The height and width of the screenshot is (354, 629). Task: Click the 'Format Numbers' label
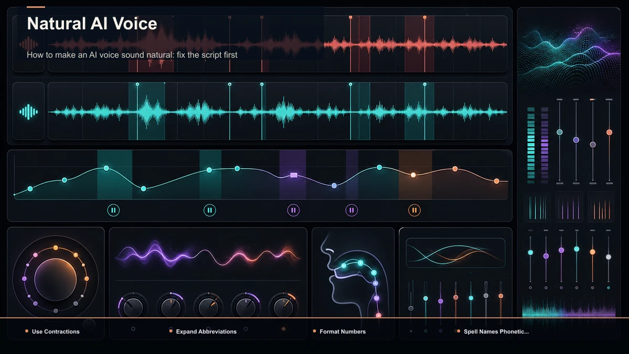(x=343, y=331)
